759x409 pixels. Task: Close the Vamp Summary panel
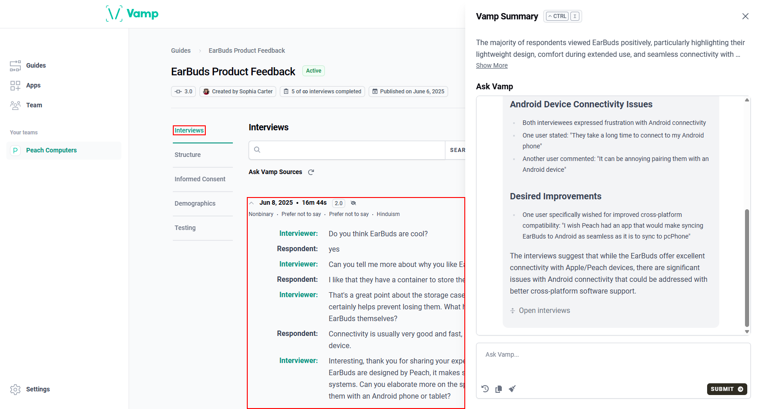(745, 16)
